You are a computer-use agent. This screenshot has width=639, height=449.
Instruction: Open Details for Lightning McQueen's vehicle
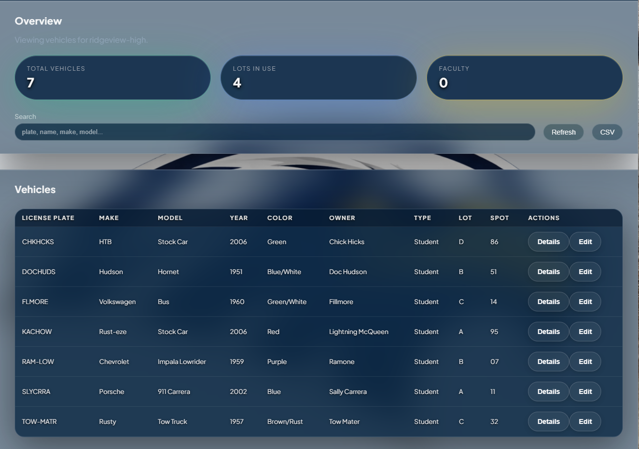click(x=548, y=332)
